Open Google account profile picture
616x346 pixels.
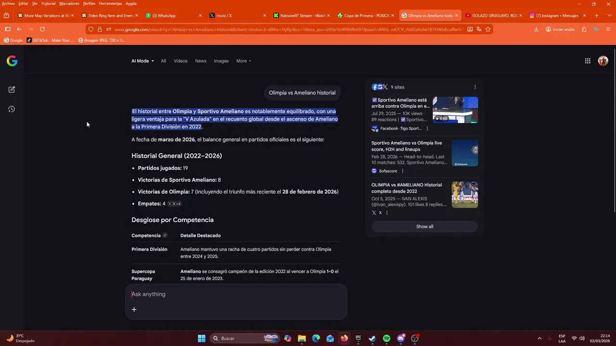point(603,61)
